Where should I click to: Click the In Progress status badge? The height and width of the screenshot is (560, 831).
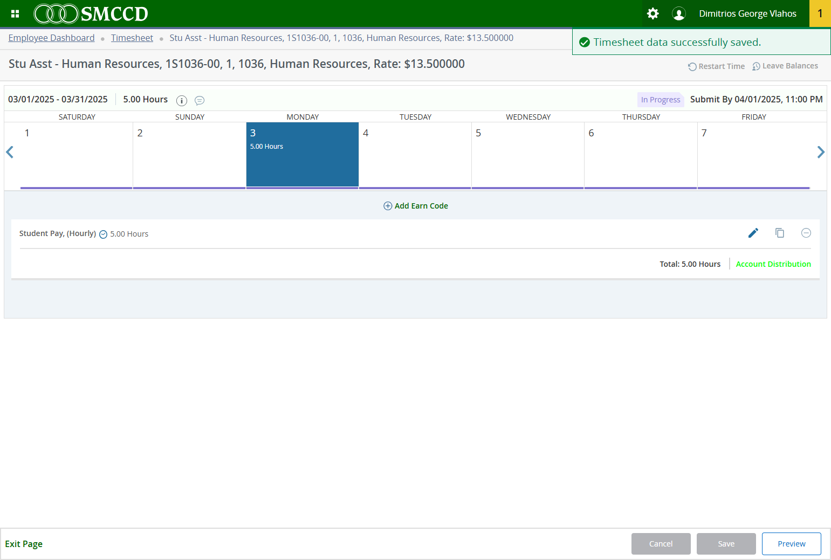(661, 100)
